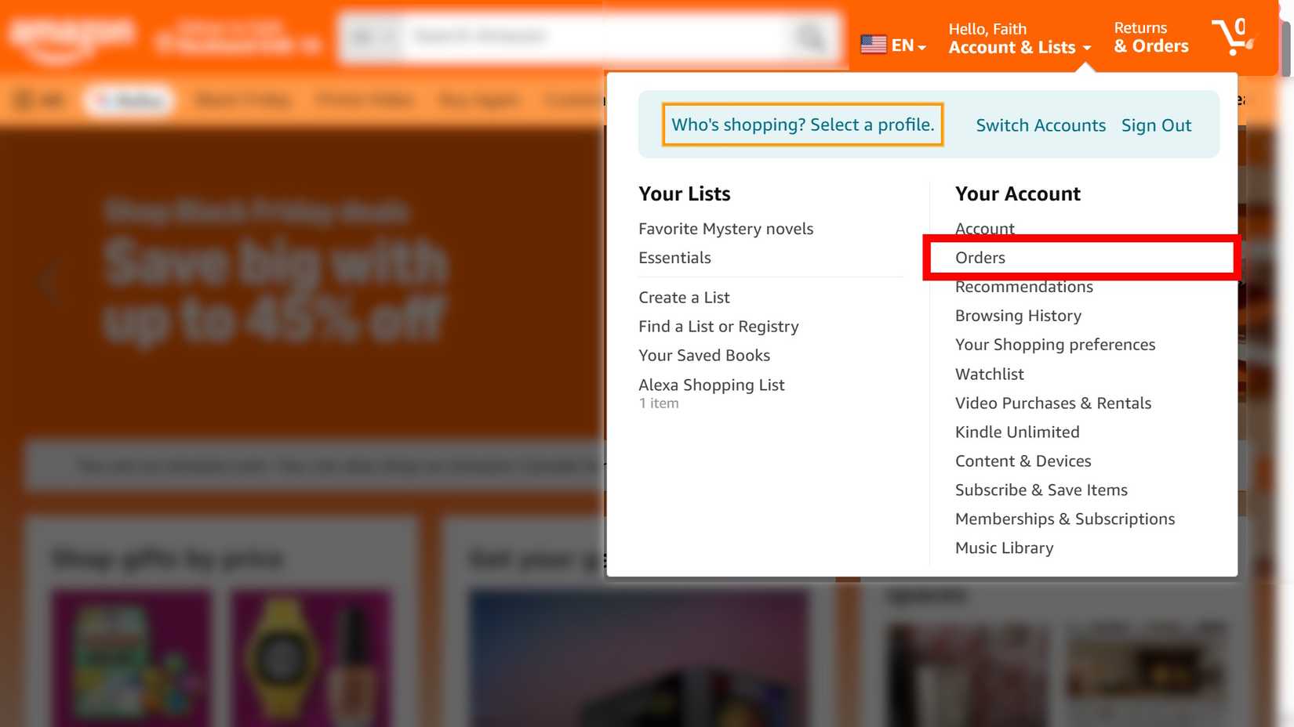Go to Your Shopping preferences
Image resolution: width=1294 pixels, height=727 pixels.
click(1055, 345)
